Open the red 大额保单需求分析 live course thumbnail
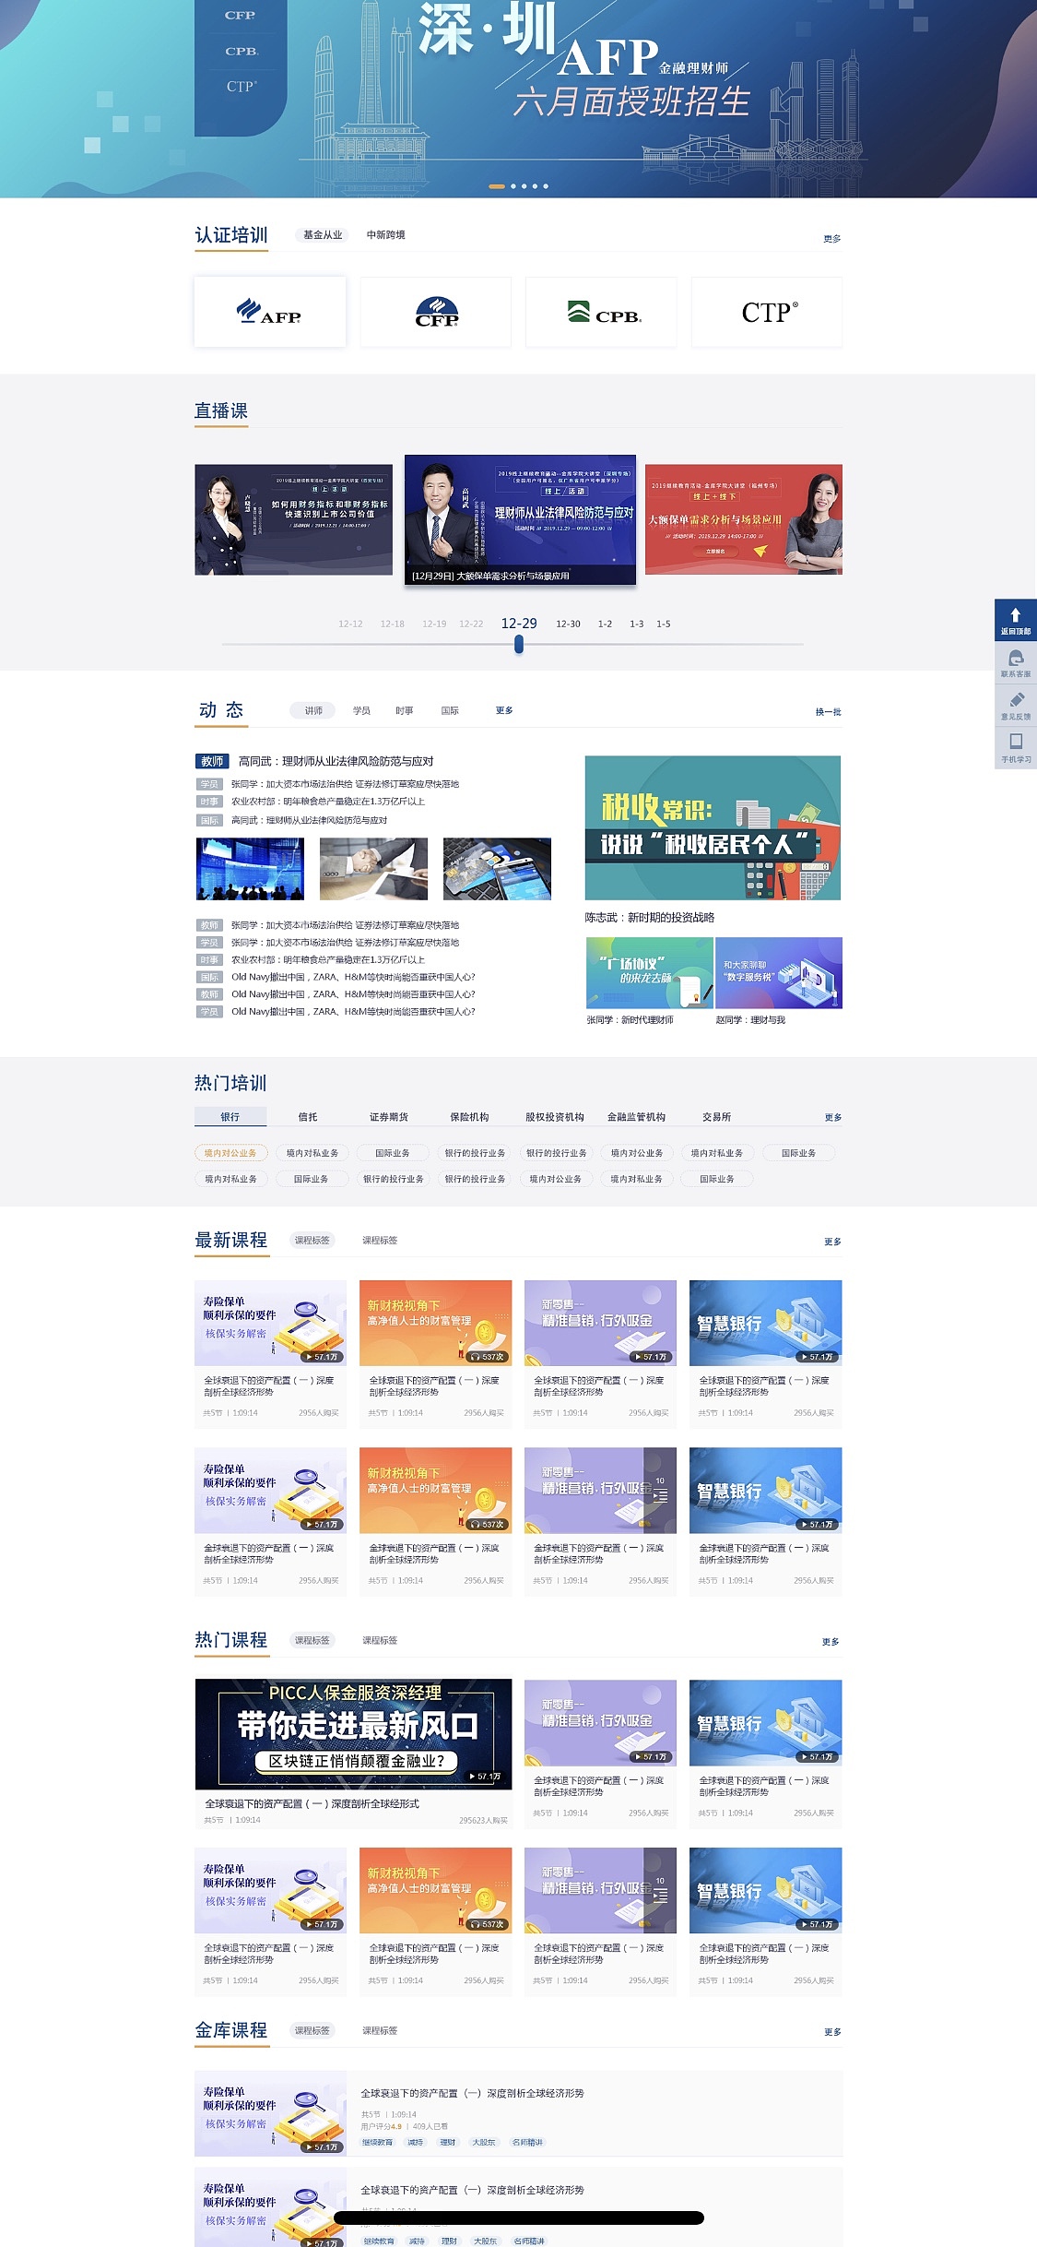The height and width of the screenshot is (2247, 1037). click(744, 519)
